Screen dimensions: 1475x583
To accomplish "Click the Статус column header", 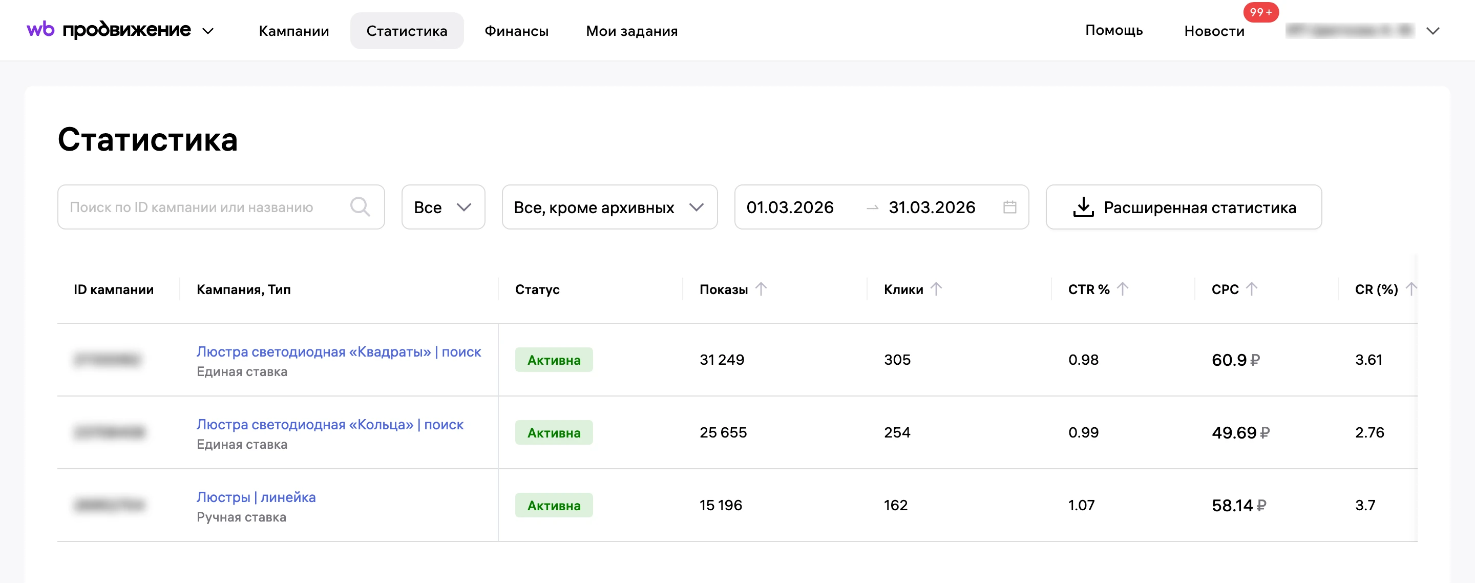I will coord(537,289).
